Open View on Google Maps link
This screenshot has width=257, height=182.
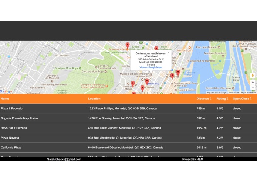tap(151, 67)
